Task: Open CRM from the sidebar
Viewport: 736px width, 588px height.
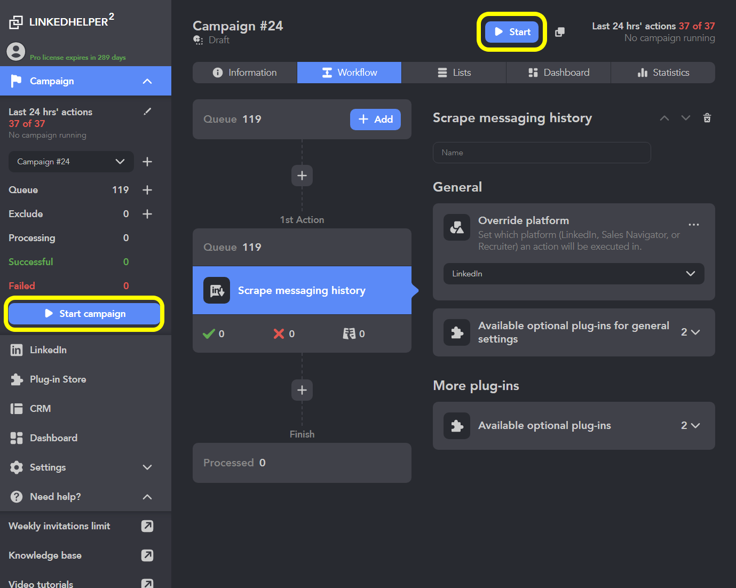Action: click(85, 409)
